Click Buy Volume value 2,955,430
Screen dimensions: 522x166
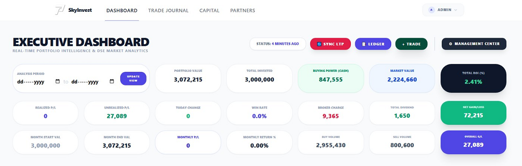pos(331,145)
